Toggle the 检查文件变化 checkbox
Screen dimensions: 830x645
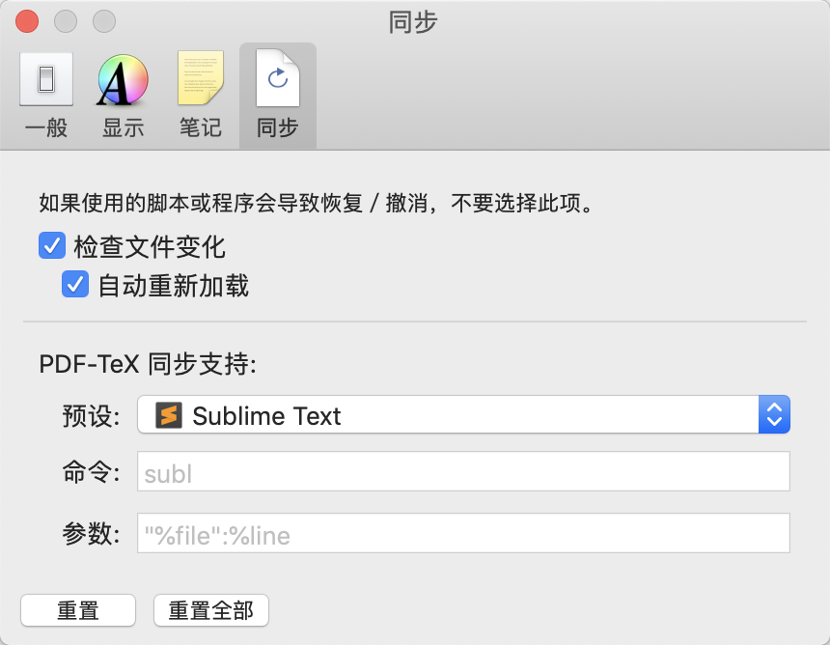(x=52, y=245)
